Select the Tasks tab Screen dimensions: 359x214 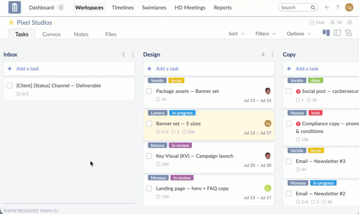coord(22,34)
